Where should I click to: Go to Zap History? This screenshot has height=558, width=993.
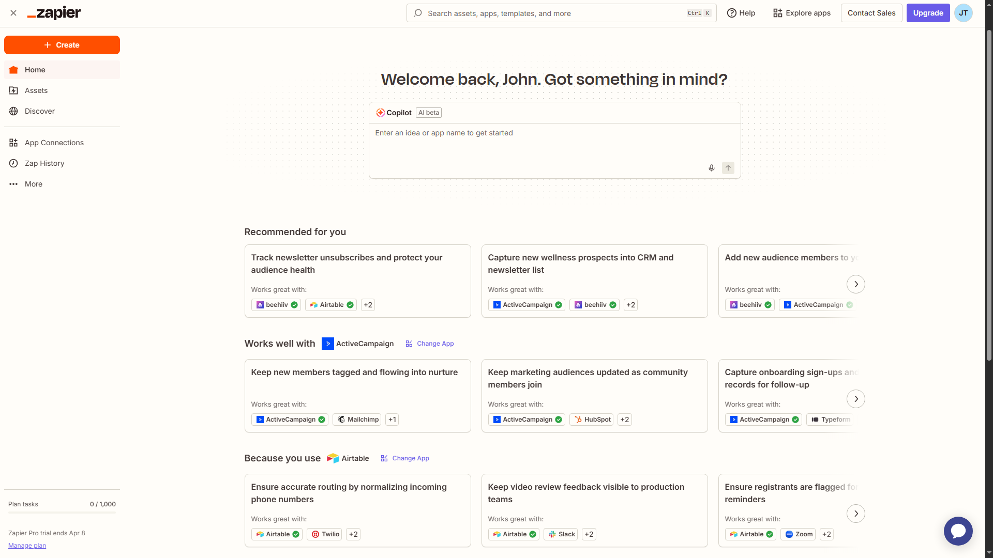44,163
